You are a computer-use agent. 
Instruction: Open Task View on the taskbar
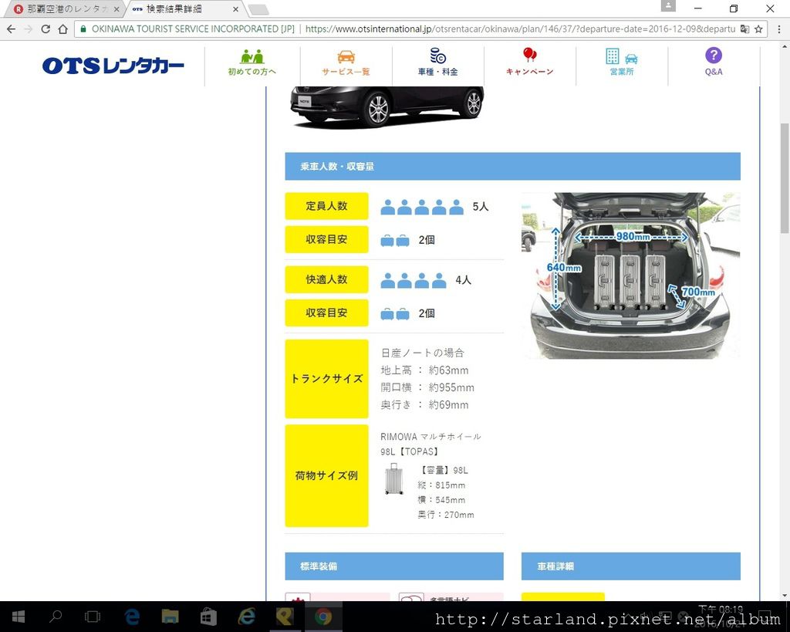(x=93, y=617)
